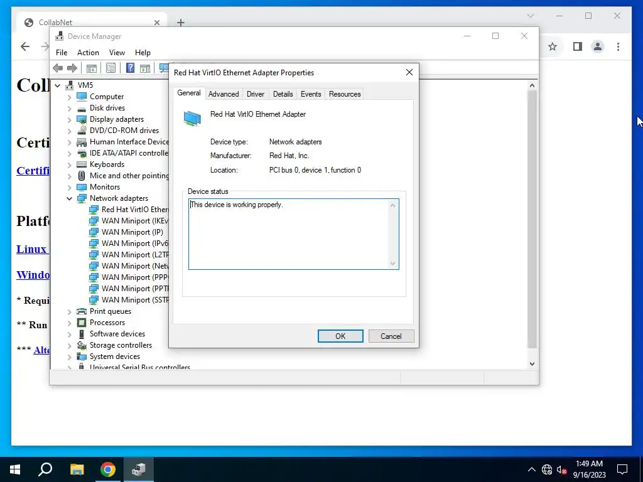Expand the Computer node
This screenshot has width=643, height=482.
[x=69, y=97]
